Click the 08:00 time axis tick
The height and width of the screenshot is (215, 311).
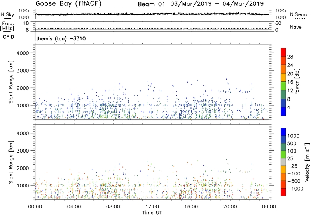[113, 207]
